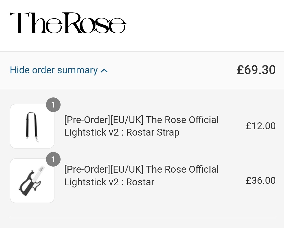Select the Rostar Strap product title

(x=141, y=126)
